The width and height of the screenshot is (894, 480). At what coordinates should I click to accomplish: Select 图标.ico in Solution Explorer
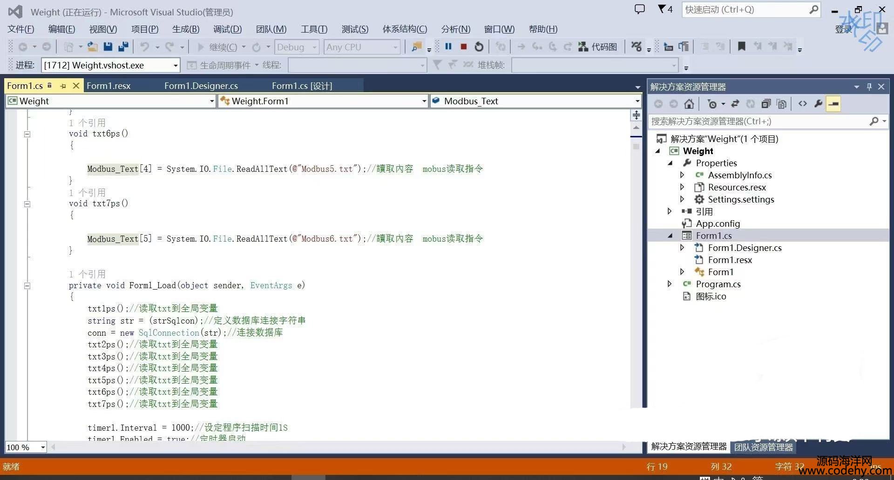(x=711, y=296)
